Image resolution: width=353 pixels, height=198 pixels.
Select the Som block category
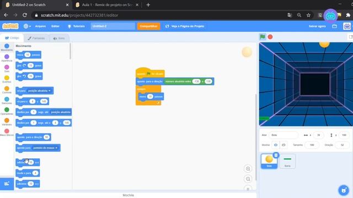point(7,68)
